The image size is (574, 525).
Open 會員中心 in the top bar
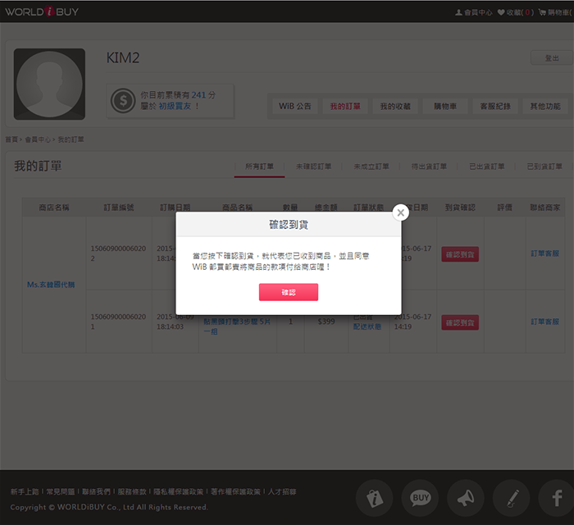click(x=474, y=12)
